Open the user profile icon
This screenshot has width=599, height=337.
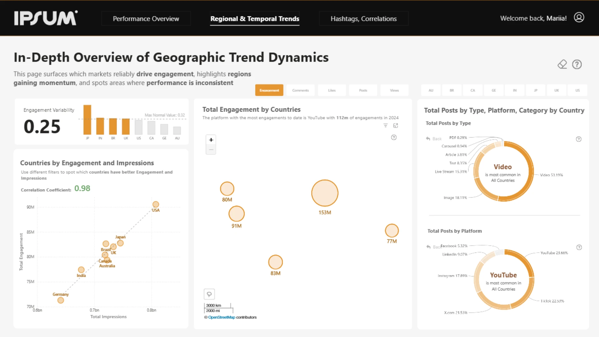pyautogui.click(x=579, y=17)
